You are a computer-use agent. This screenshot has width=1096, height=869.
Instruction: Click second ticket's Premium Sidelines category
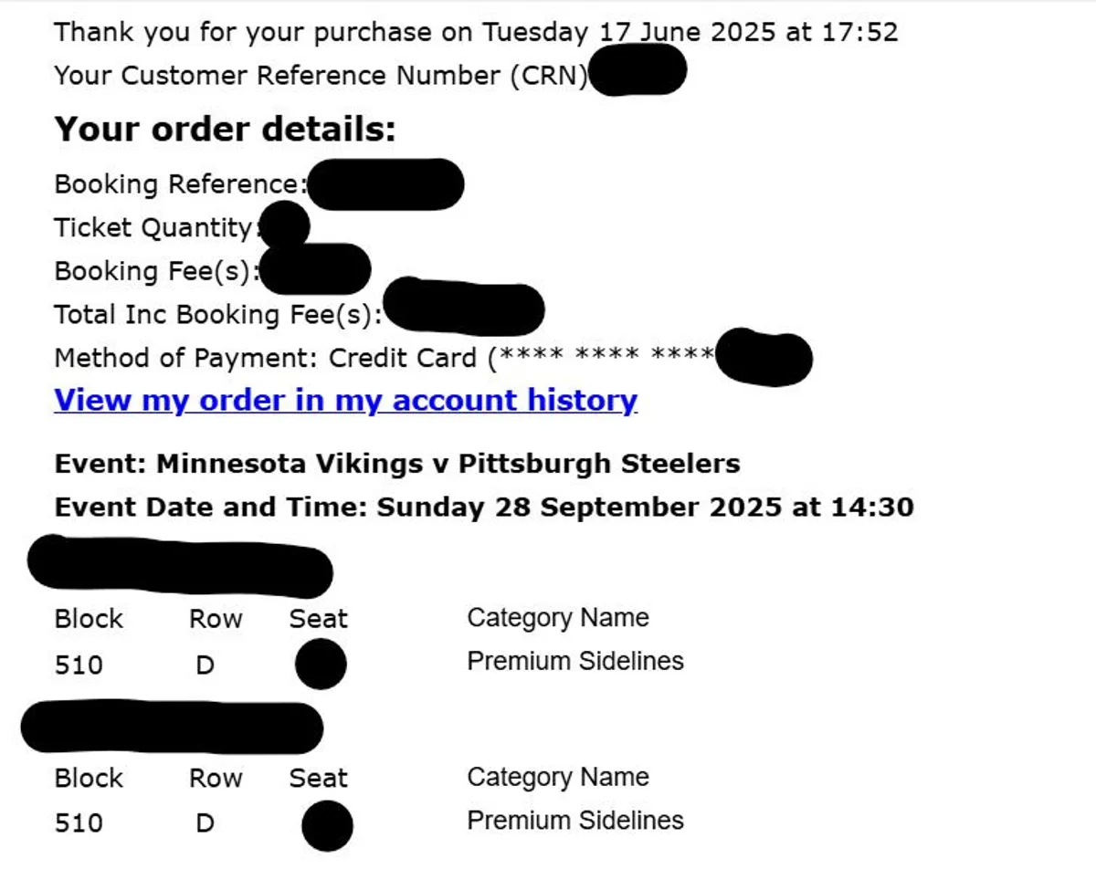pos(575,820)
